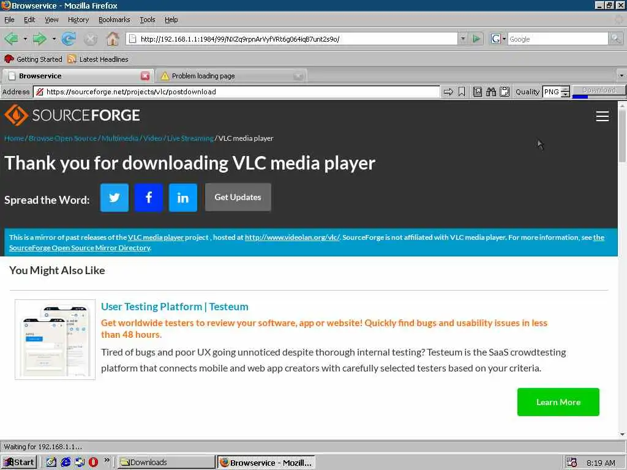This screenshot has width=627, height=470.
Task: Open the Help menu
Action: click(x=171, y=20)
